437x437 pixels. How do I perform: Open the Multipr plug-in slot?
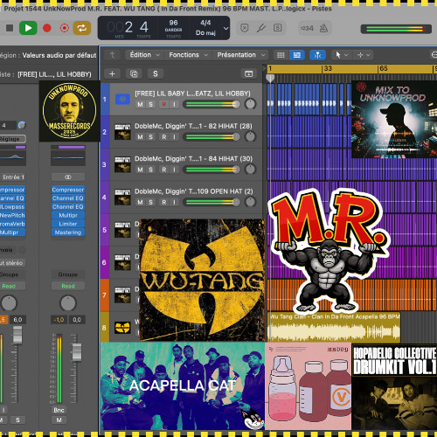68,215
